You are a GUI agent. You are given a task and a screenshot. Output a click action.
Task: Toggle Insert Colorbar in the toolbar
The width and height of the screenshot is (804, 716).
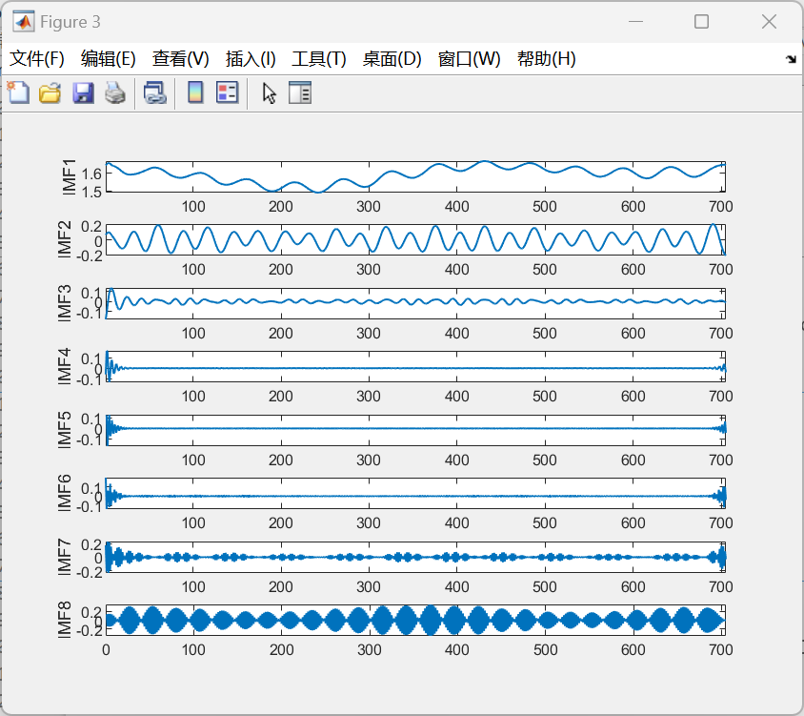pos(195,92)
